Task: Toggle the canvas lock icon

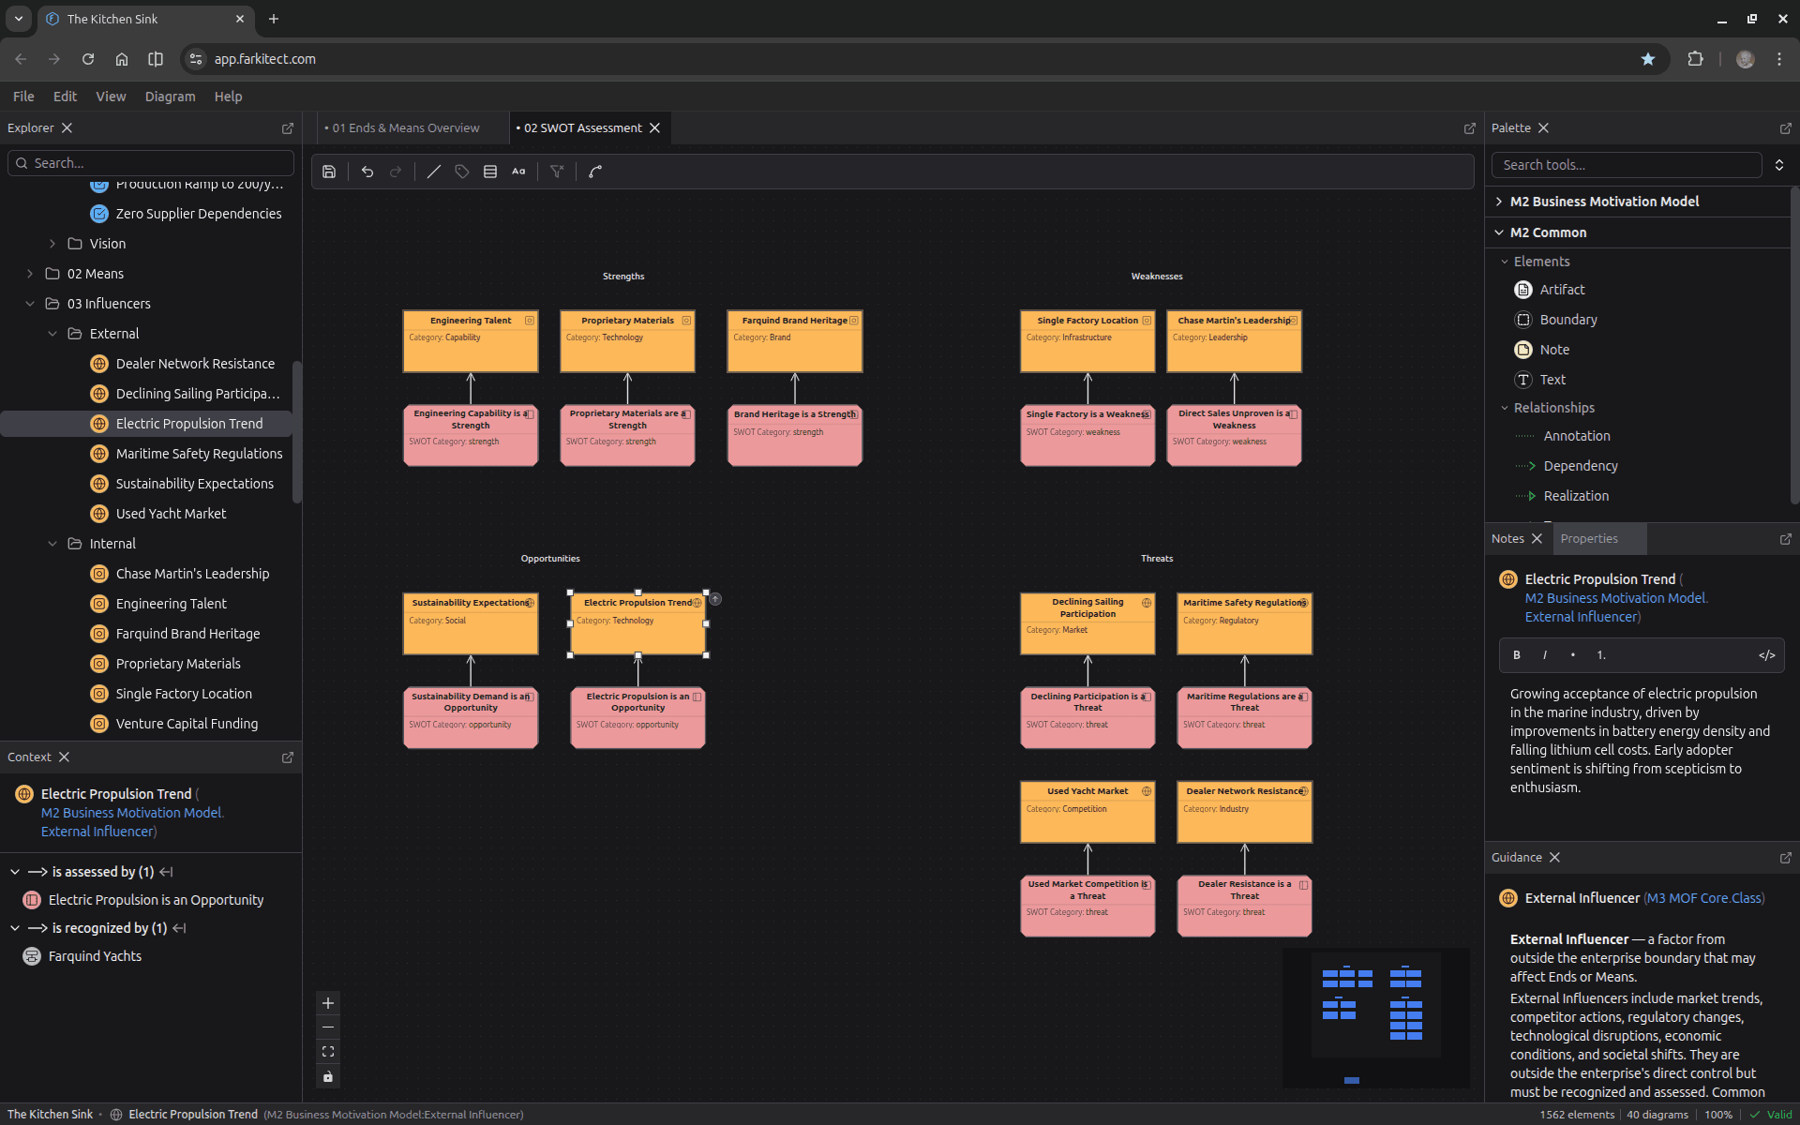Action: point(328,1076)
